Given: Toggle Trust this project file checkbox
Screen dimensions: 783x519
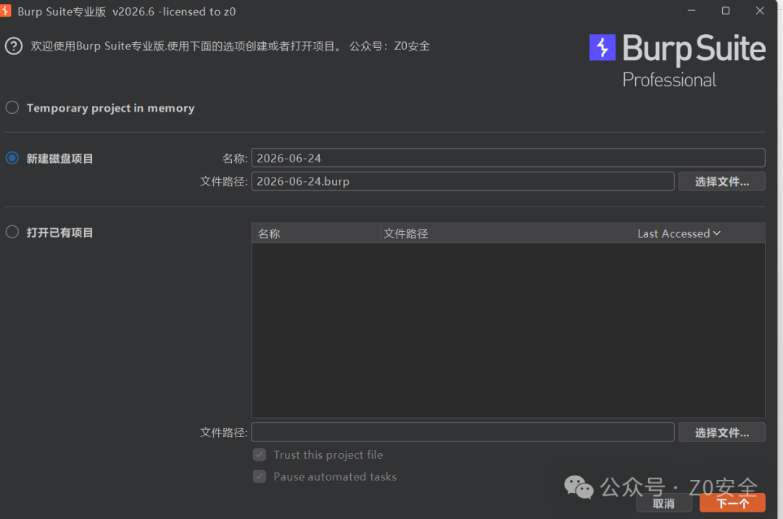Looking at the screenshot, I should [x=260, y=454].
